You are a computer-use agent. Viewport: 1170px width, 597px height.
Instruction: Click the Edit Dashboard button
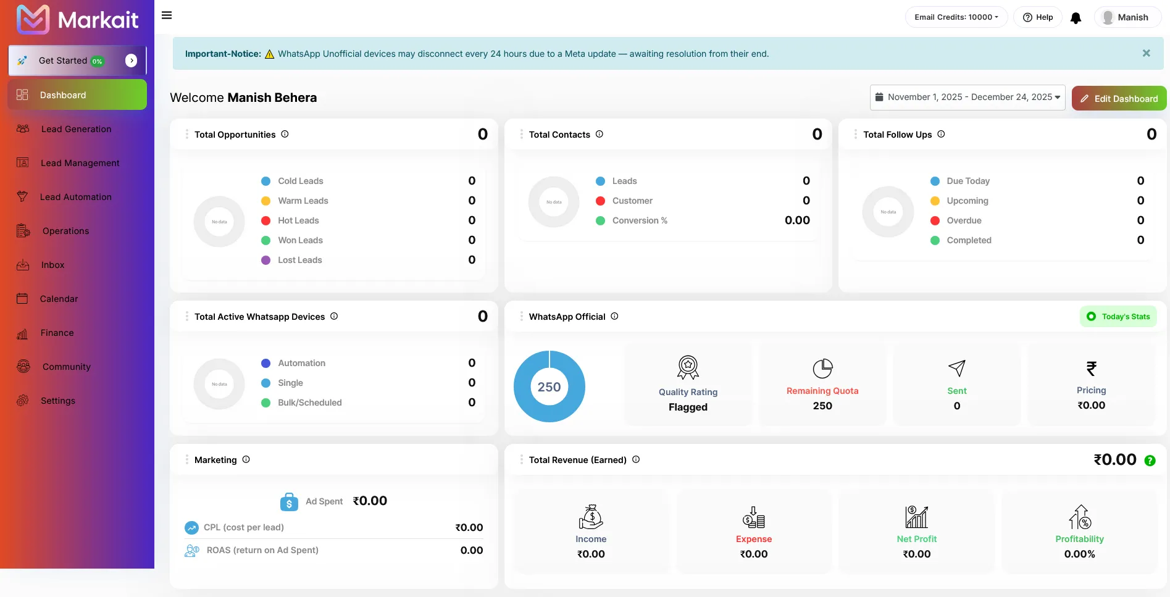click(x=1119, y=99)
